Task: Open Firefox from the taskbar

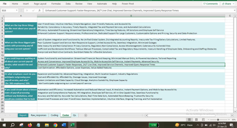Action: pyautogui.click(x=30, y=125)
